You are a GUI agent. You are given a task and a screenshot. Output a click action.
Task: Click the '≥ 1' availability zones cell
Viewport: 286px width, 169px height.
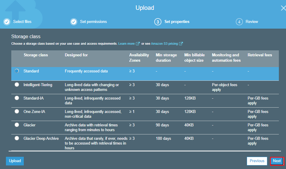tap(132, 111)
